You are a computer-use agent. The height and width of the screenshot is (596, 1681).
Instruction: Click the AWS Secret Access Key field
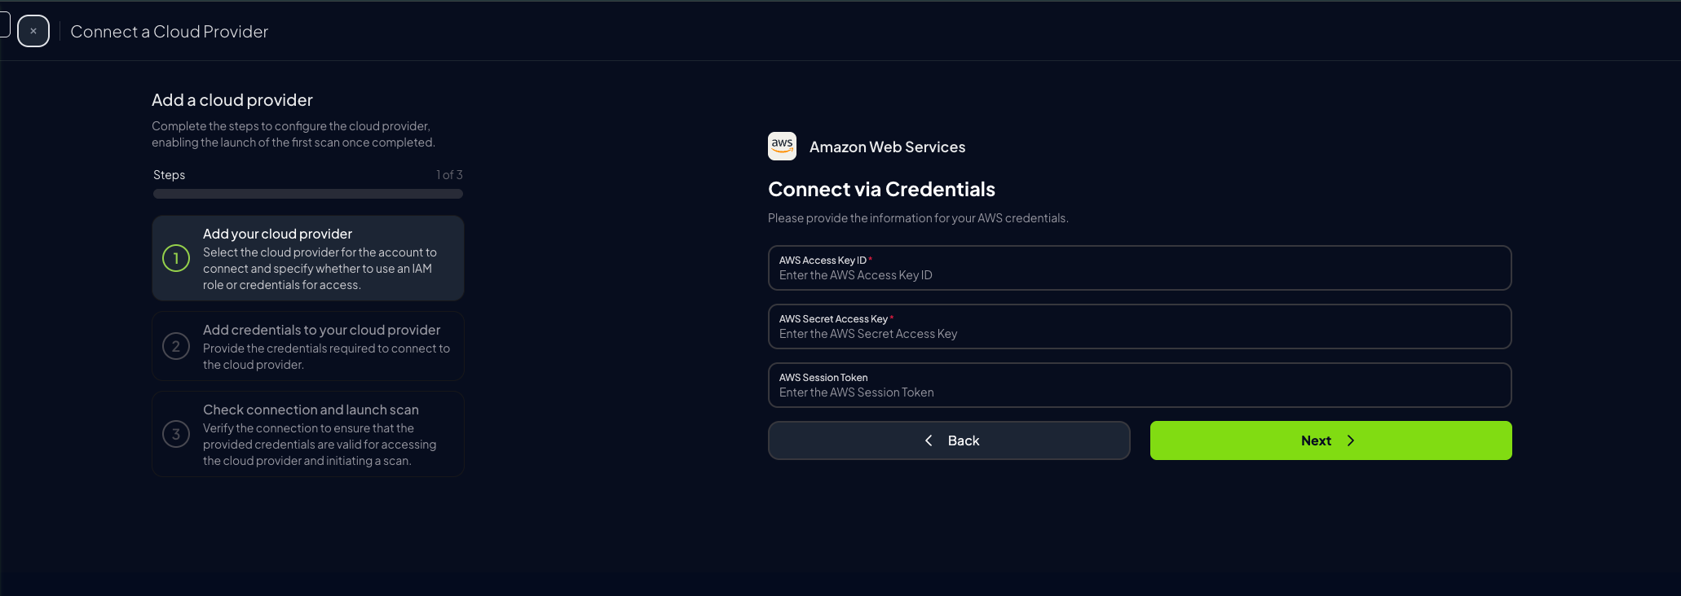[1140, 326]
